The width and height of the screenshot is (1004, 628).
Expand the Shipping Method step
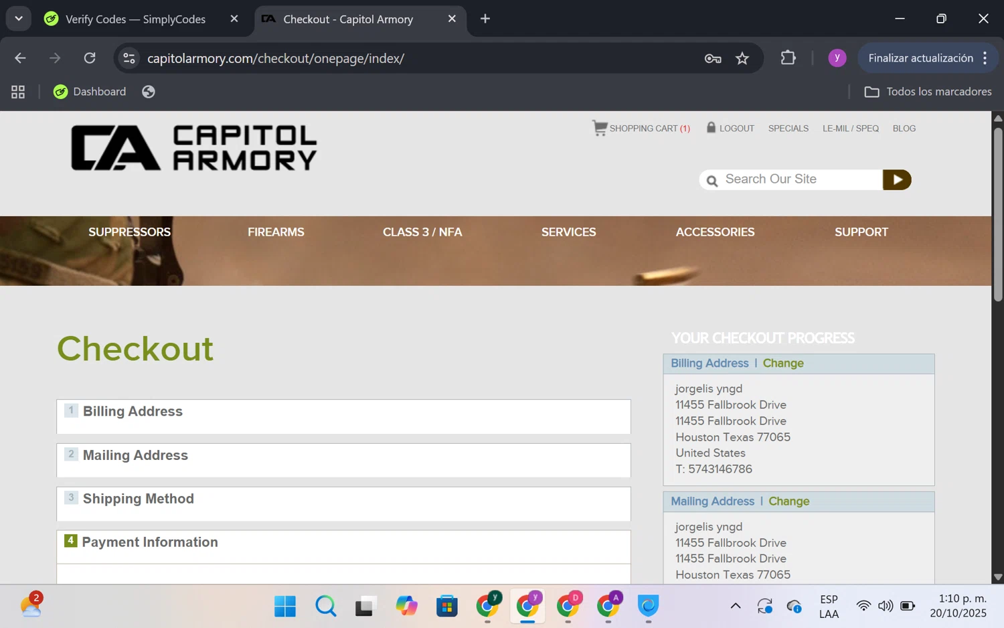point(343,503)
